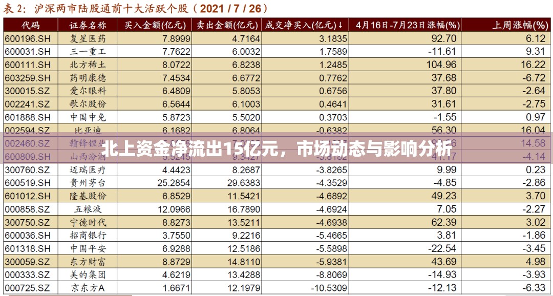Select stock code 601888.SH
This screenshot has width=553, height=296.
28,117
